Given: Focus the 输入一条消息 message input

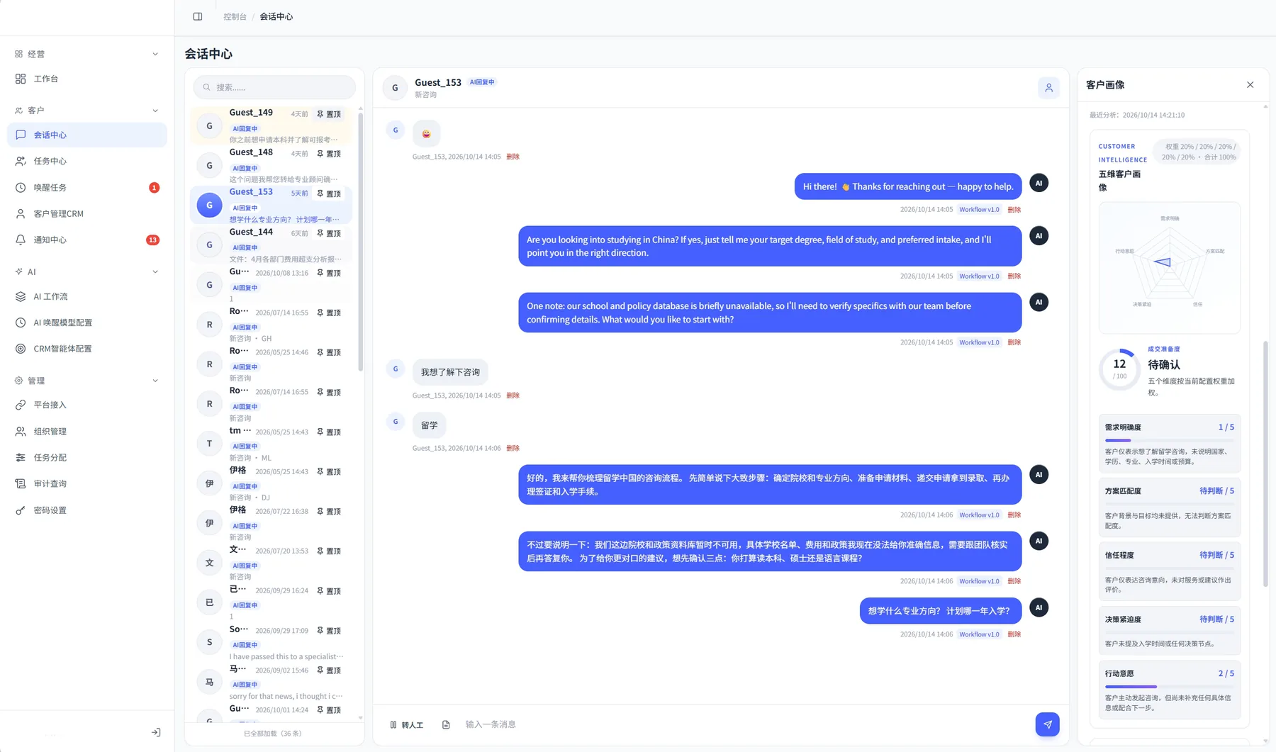Looking at the screenshot, I should [x=744, y=724].
